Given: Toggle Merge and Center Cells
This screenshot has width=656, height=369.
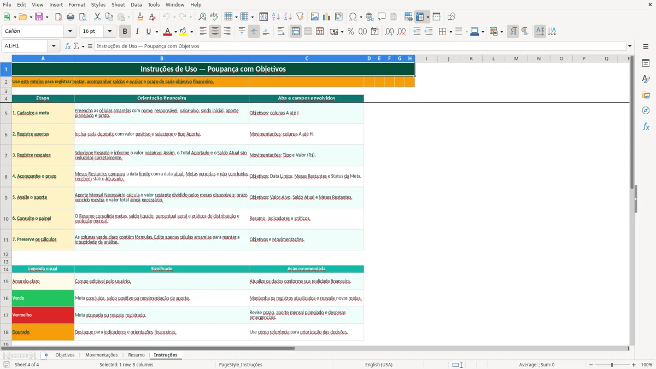Looking at the screenshot, I should pyautogui.click(x=296, y=32).
